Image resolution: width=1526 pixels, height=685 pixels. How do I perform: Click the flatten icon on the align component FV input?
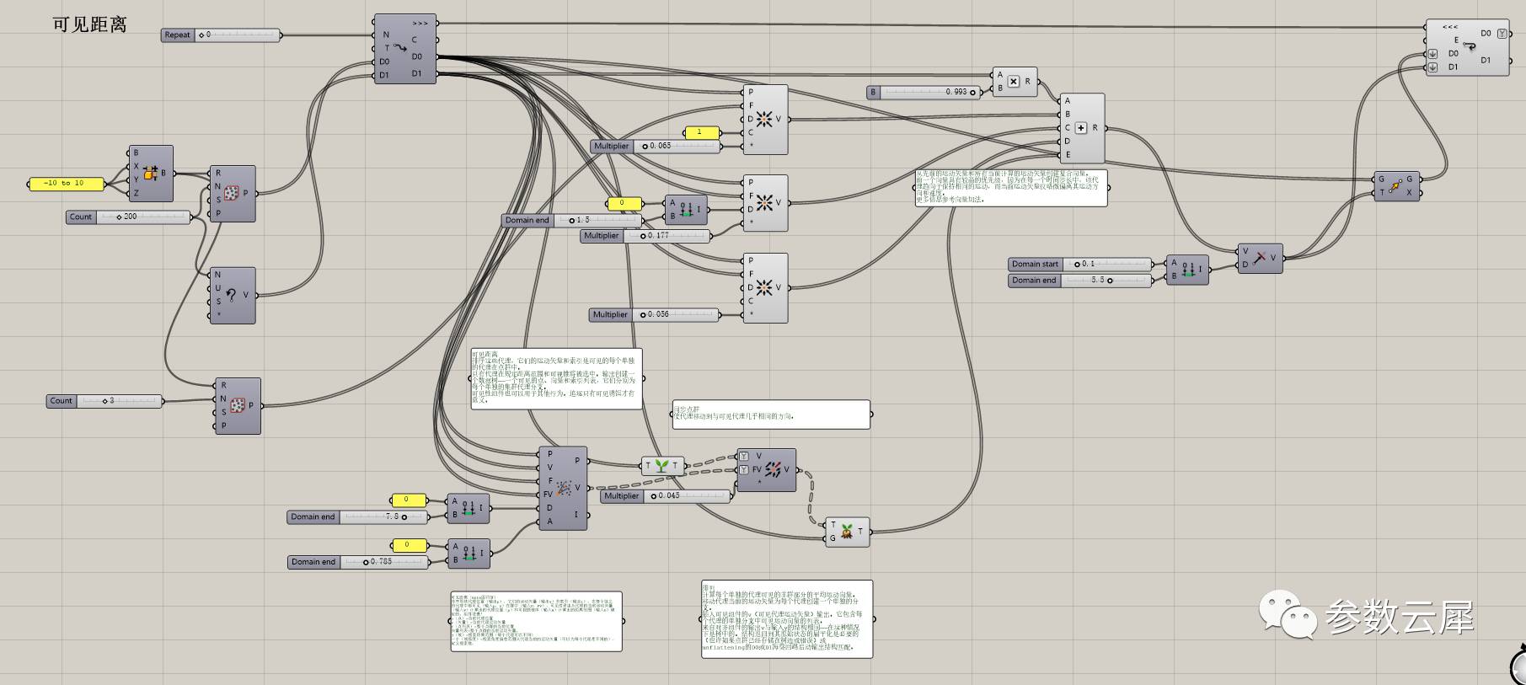pos(744,470)
